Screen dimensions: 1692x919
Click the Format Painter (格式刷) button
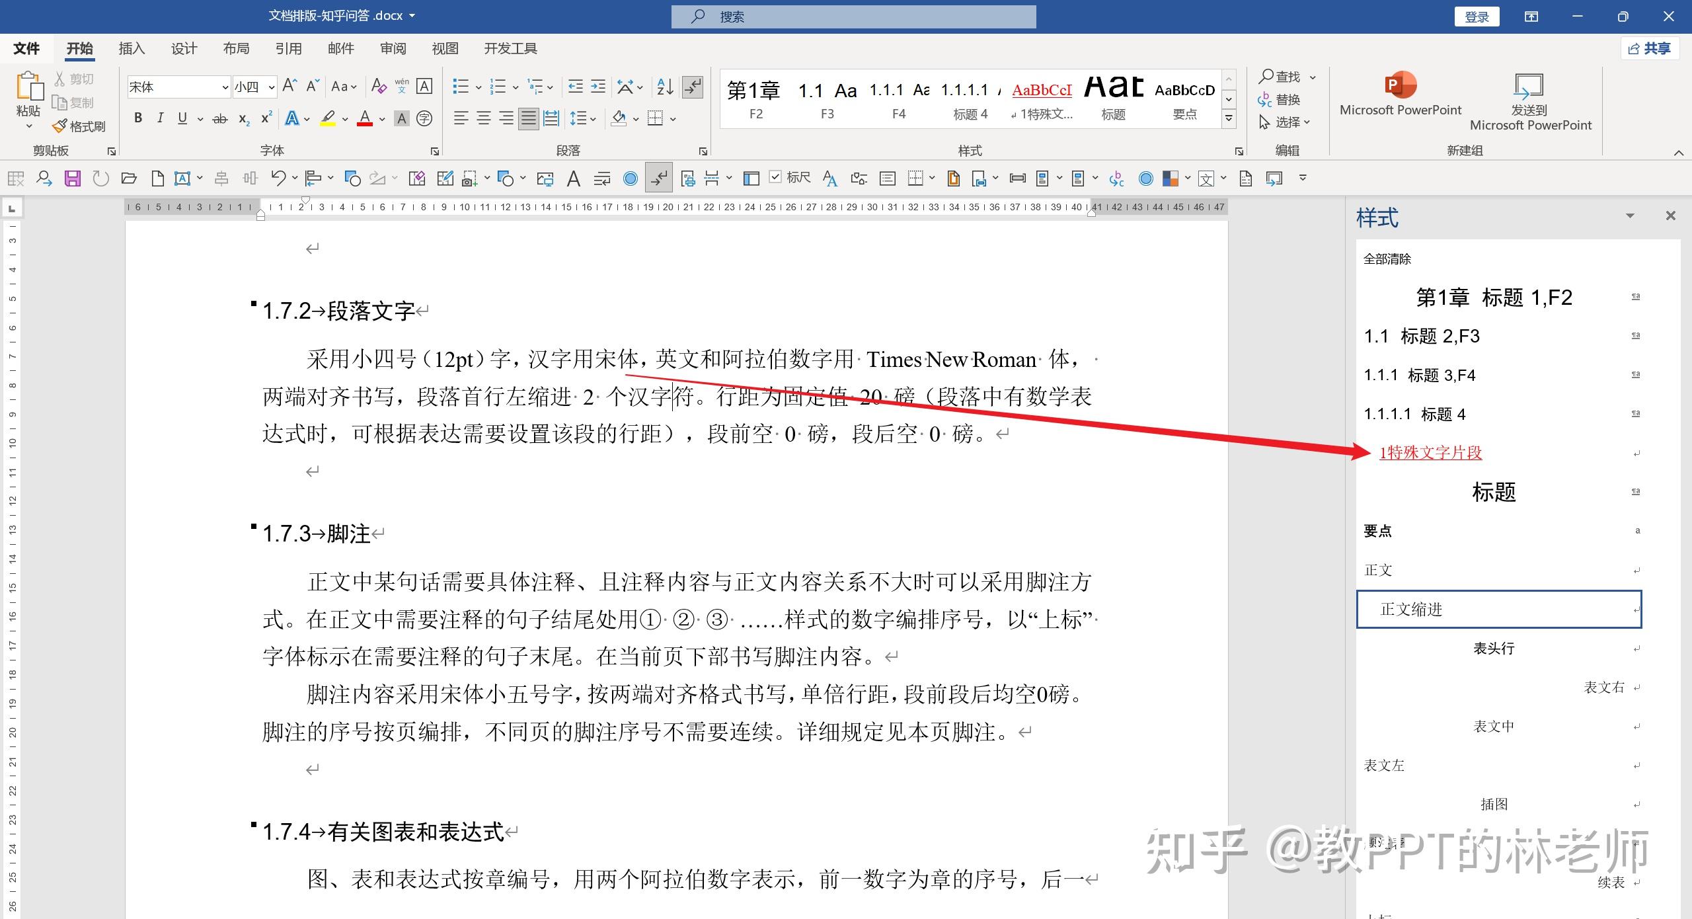tap(79, 126)
